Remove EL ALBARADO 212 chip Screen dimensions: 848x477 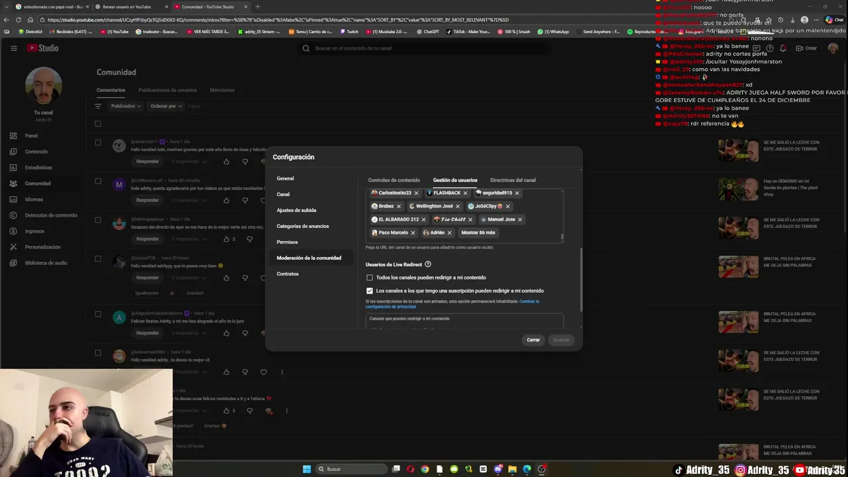click(x=423, y=219)
